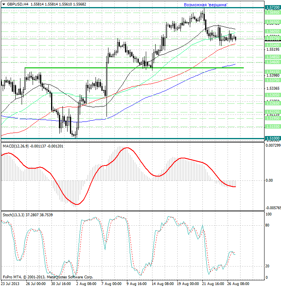Click the 1.52650 price level label
This screenshot has width=281, height=287.
pos(273,103)
